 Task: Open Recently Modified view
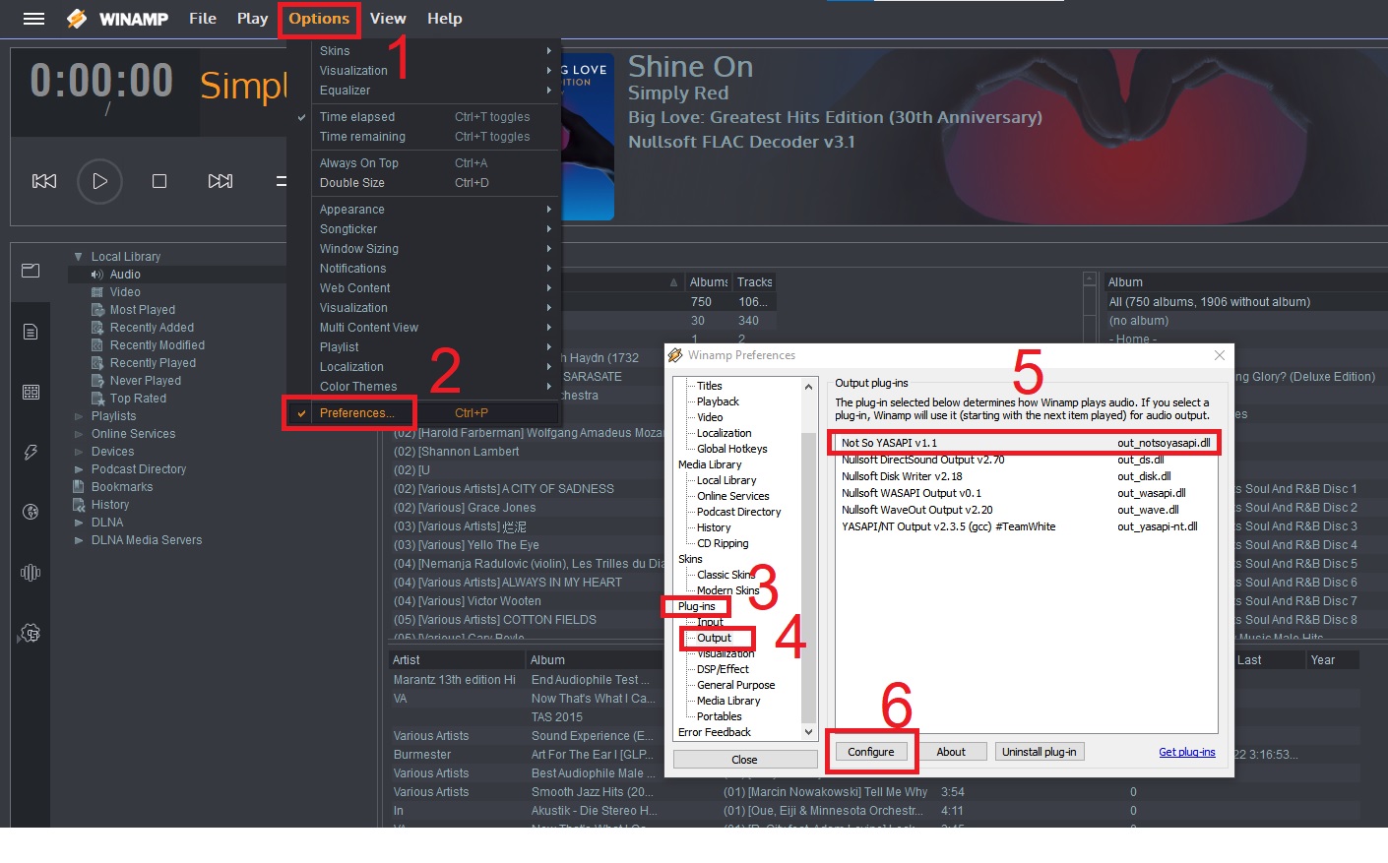pyautogui.click(x=158, y=345)
